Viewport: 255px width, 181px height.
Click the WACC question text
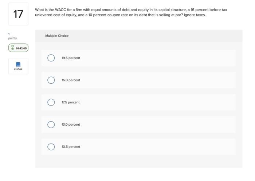click(131, 12)
